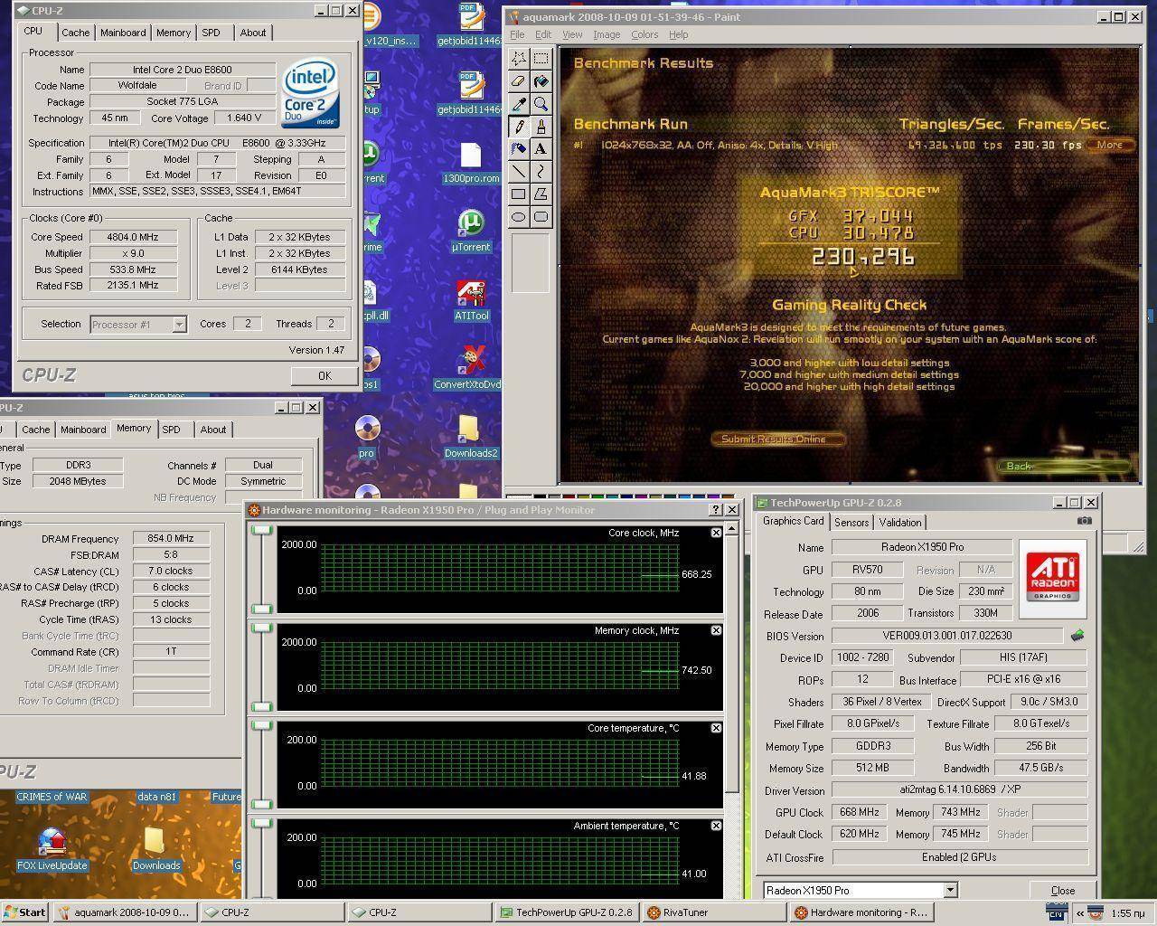Viewport: 1157px width, 926px height.
Task: Open the Paint View menu
Action: pos(572,34)
